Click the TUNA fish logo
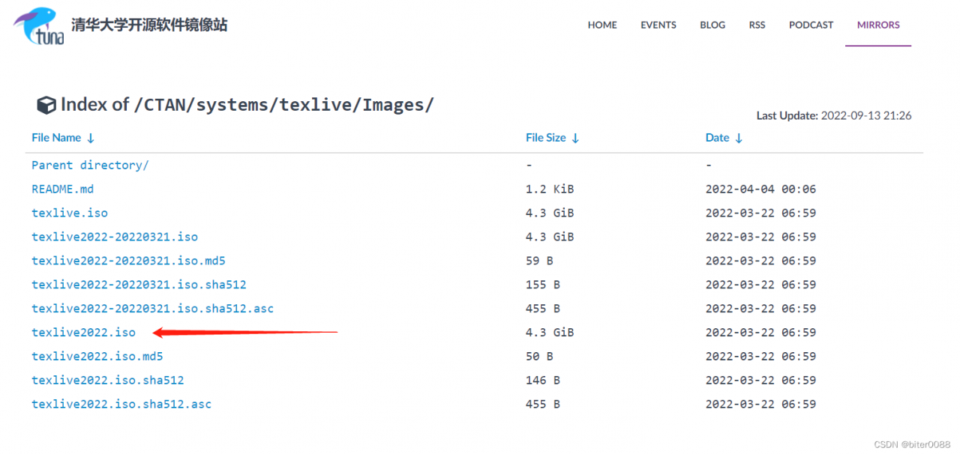 click(x=38, y=26)
